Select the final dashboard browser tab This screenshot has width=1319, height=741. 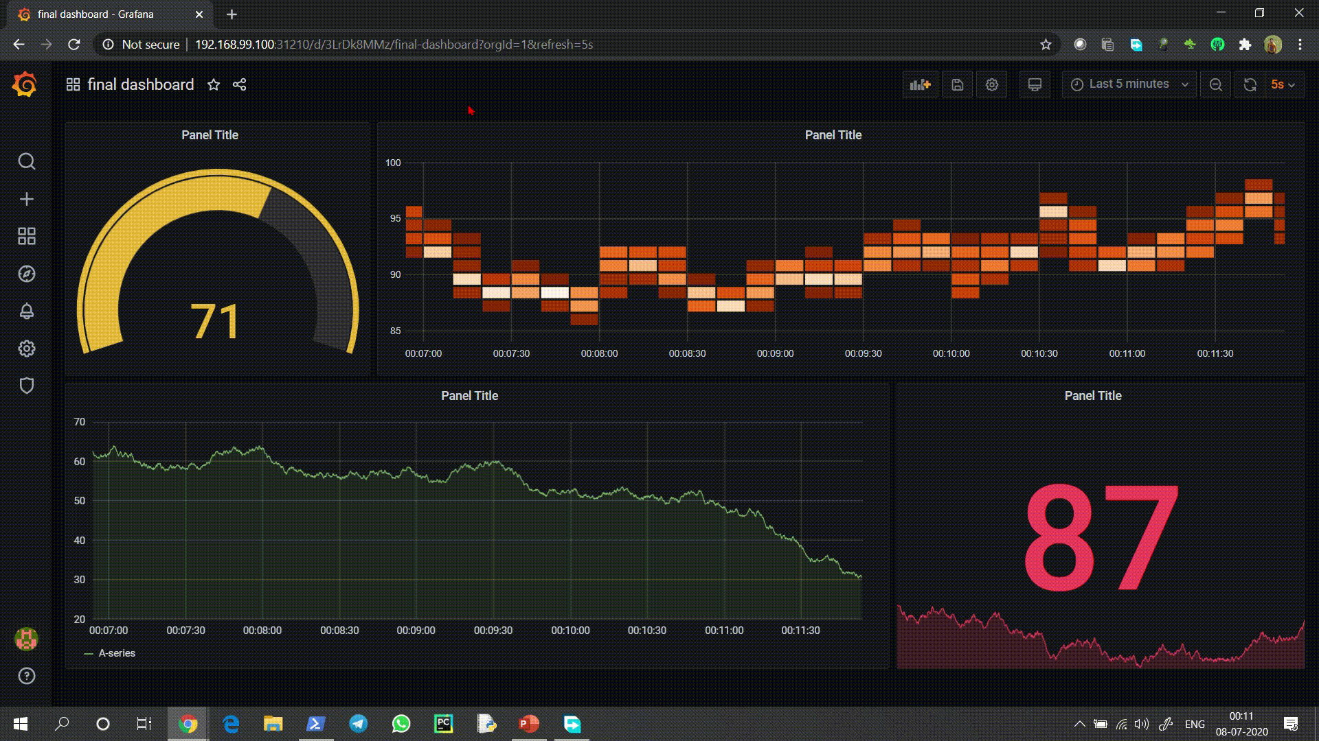coord(96,14)
